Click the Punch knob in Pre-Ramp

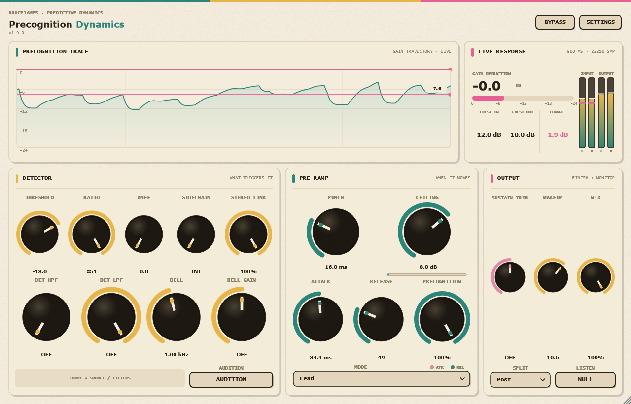click(336, 232)
